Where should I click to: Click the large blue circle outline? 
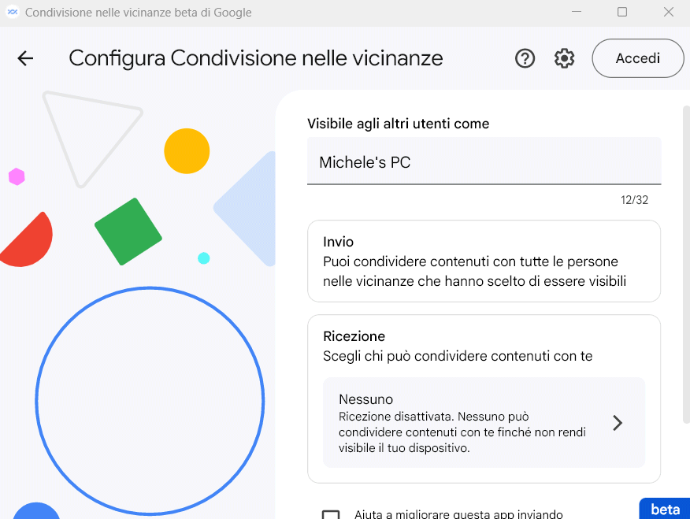pos(150,401)
